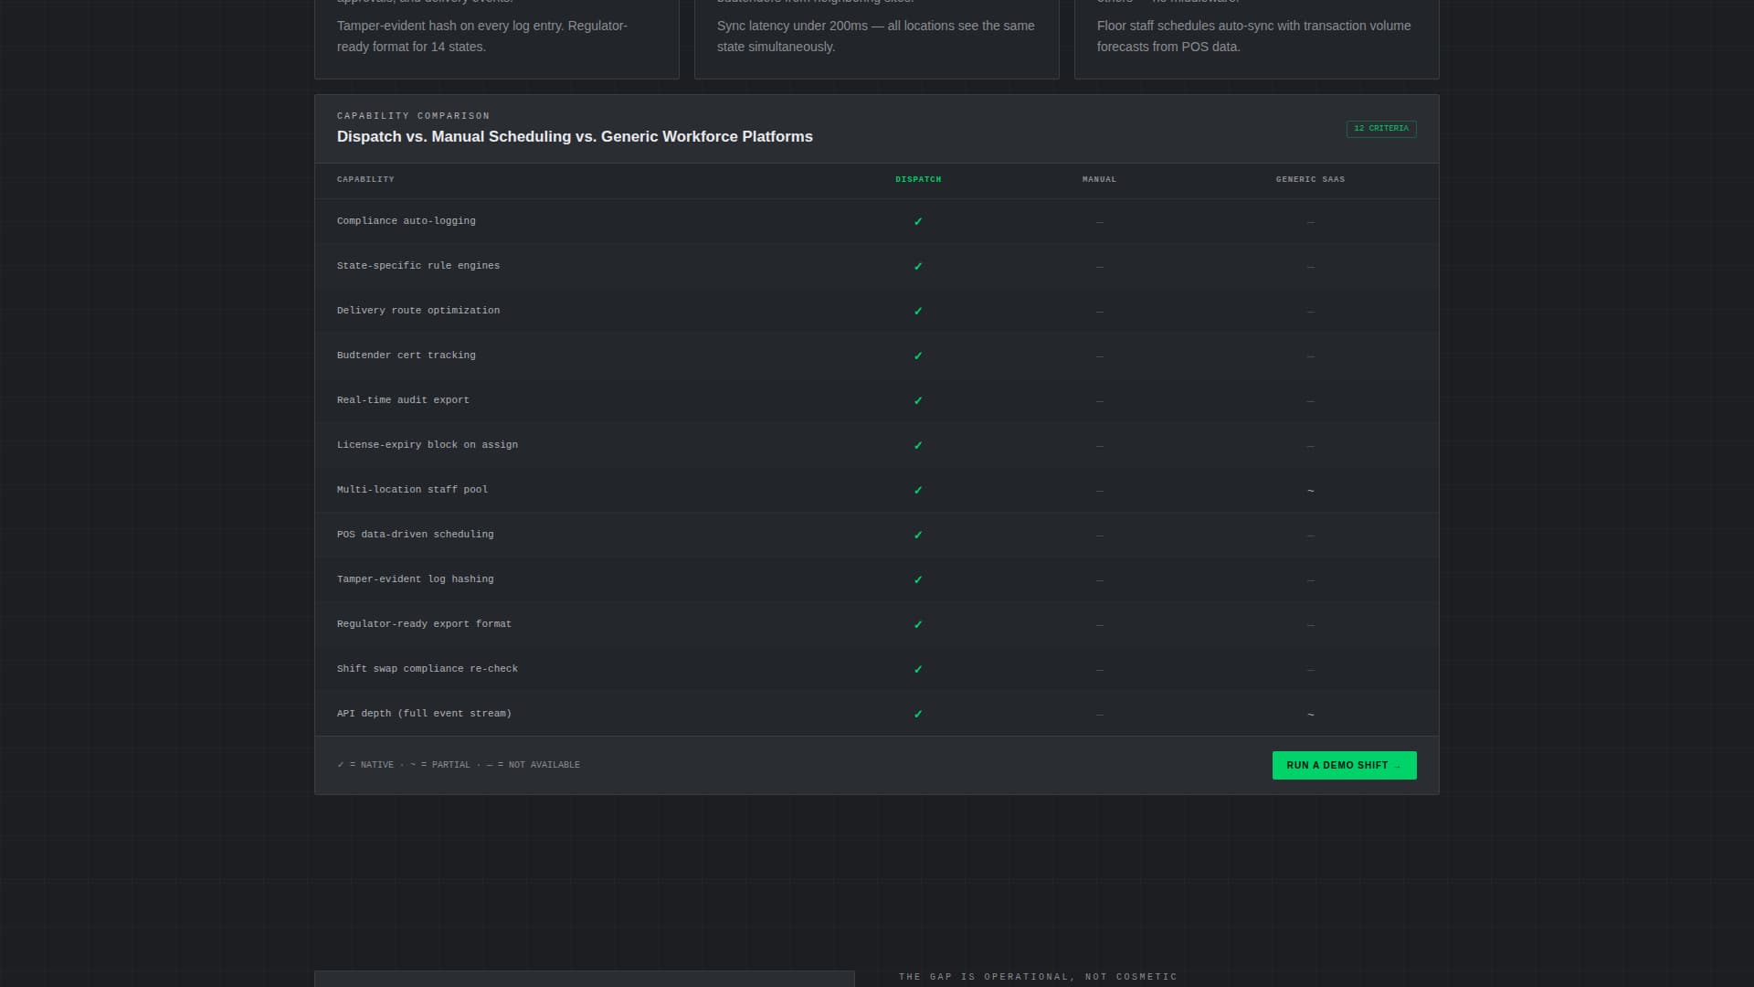
Task: Click the Tamper-evident hash card text
Action: 482,37
